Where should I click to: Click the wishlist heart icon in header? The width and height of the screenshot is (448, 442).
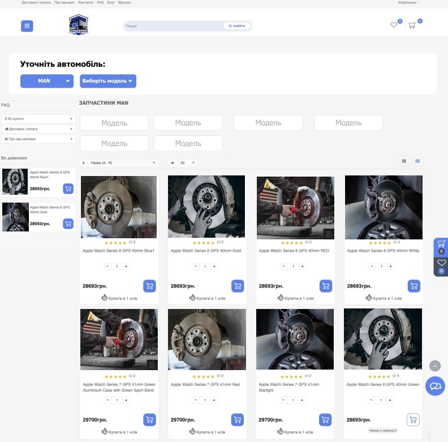point(394,25)
